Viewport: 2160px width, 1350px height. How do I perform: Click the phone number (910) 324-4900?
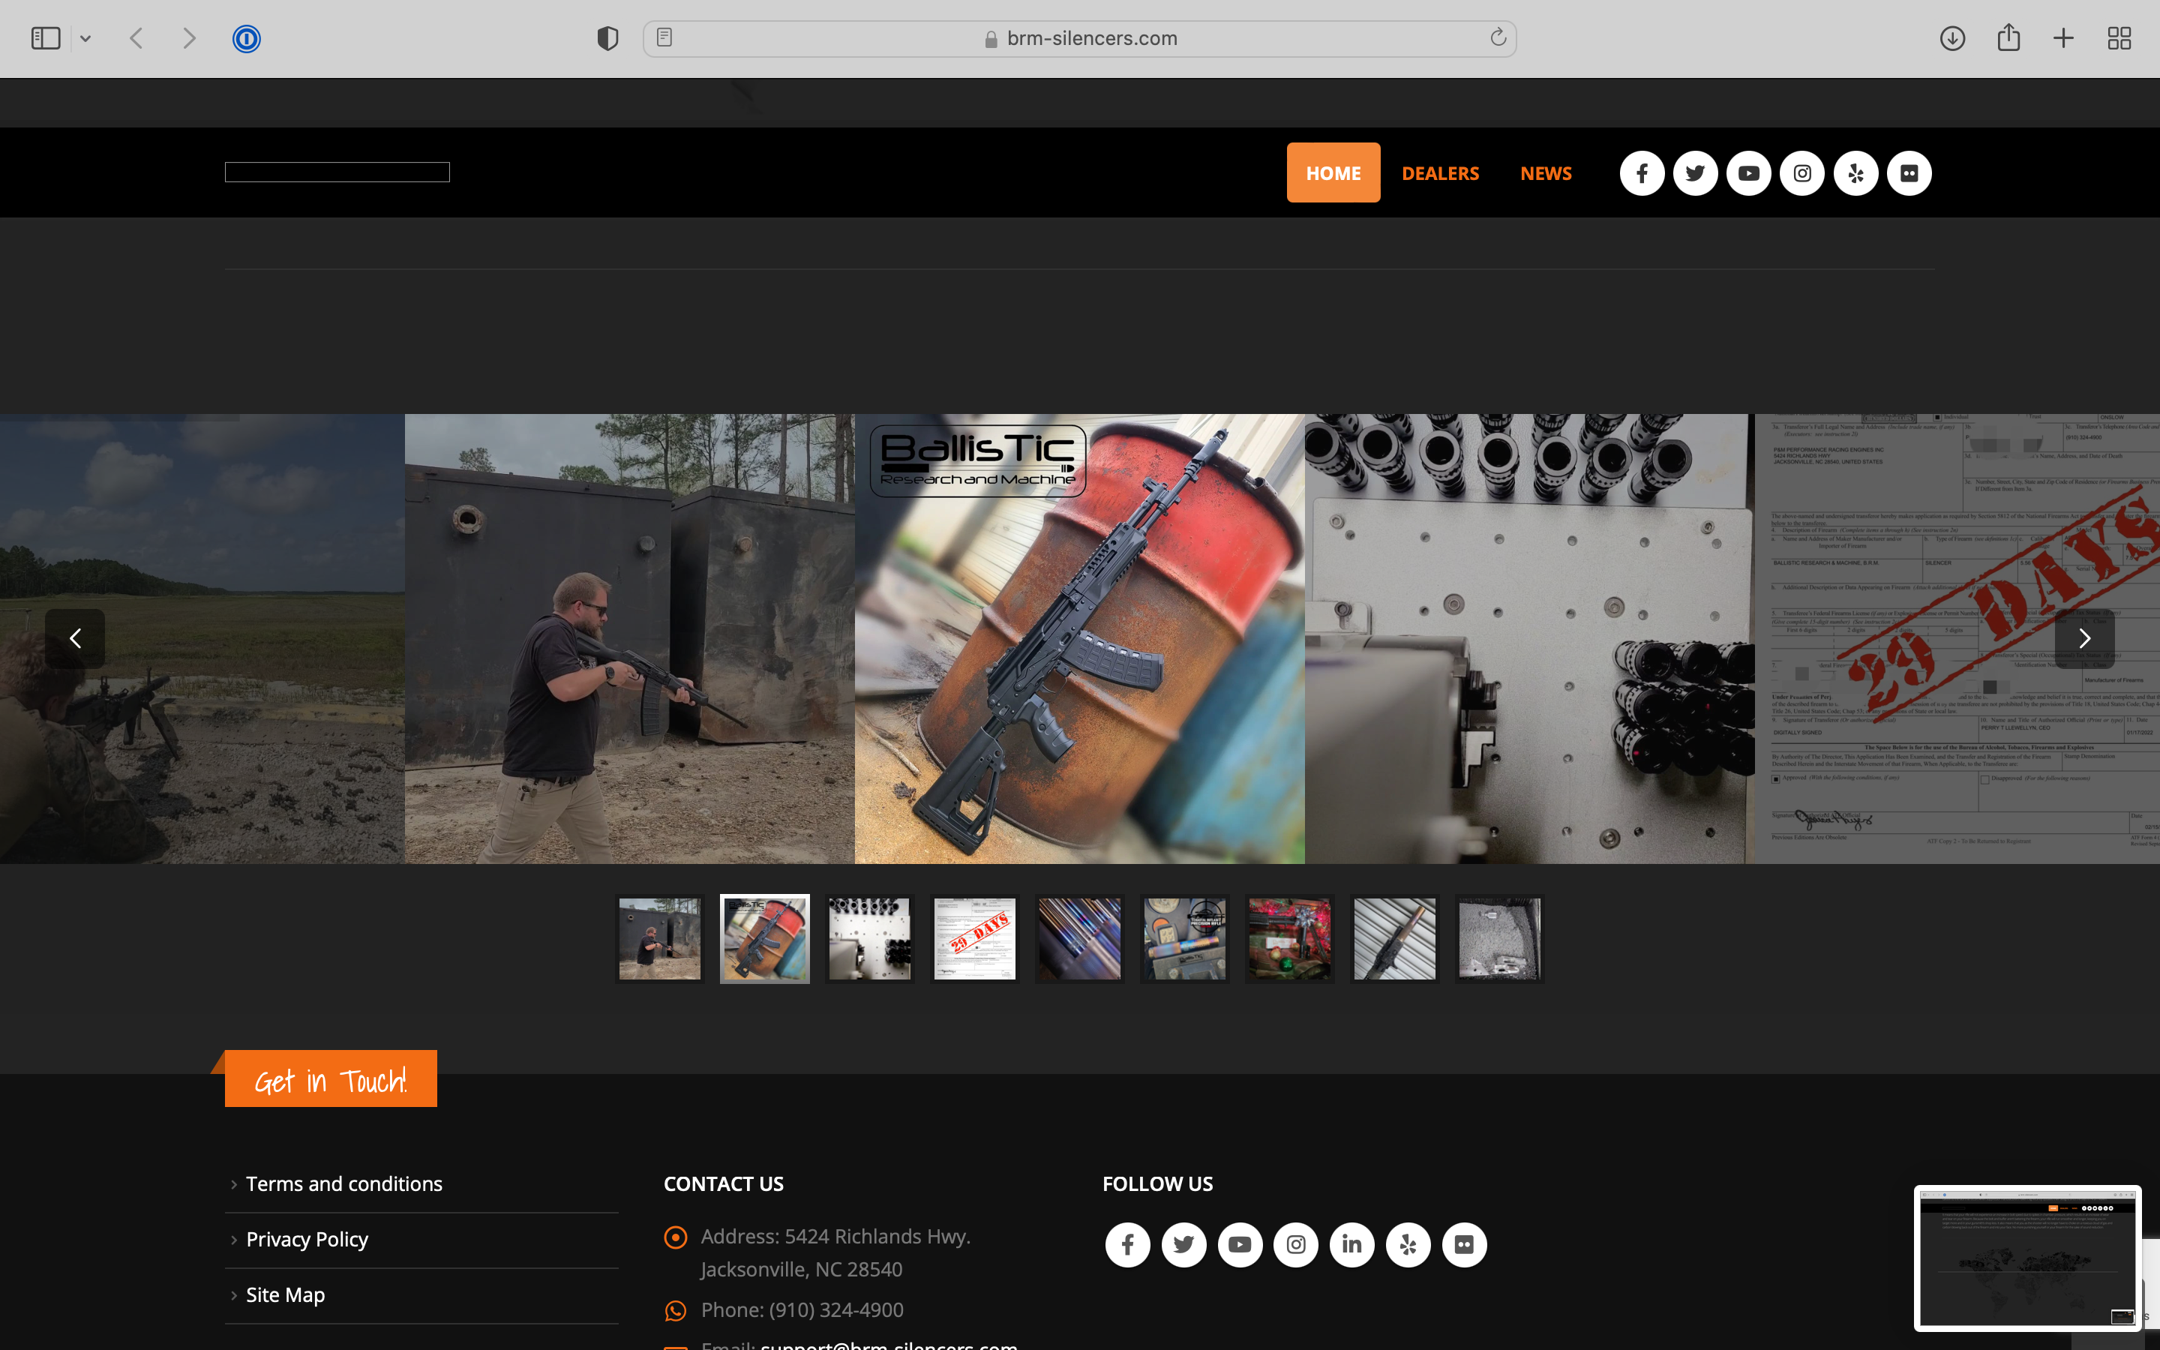tap(836, 1309)
